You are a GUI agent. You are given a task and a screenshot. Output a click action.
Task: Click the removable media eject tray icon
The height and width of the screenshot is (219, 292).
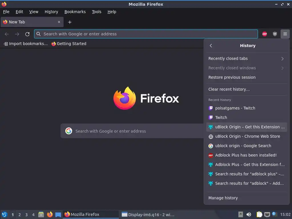click(x=241, y=214)
